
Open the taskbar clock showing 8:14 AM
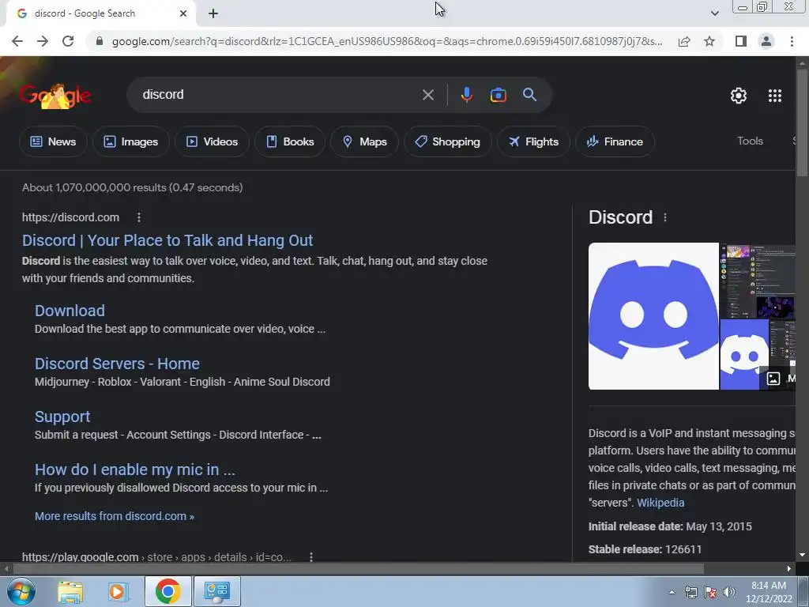(769, 592)
